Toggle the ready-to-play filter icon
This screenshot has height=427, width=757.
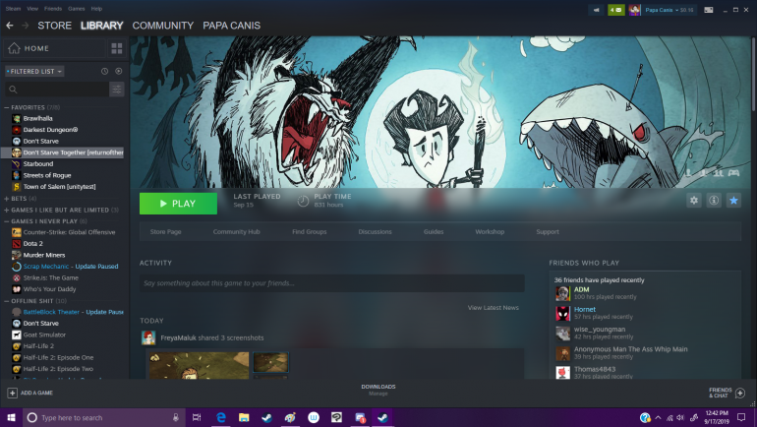(119, 71)
